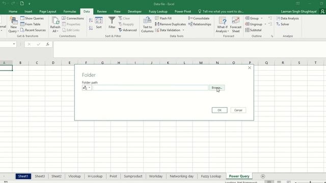Close the Folder dialog with X
This screenshot has width=326, height=183.
250,68
